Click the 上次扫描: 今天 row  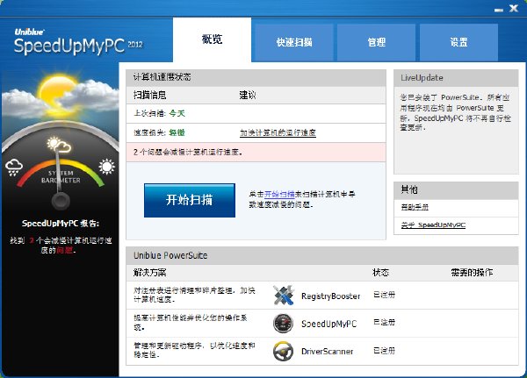coord(256,113)
